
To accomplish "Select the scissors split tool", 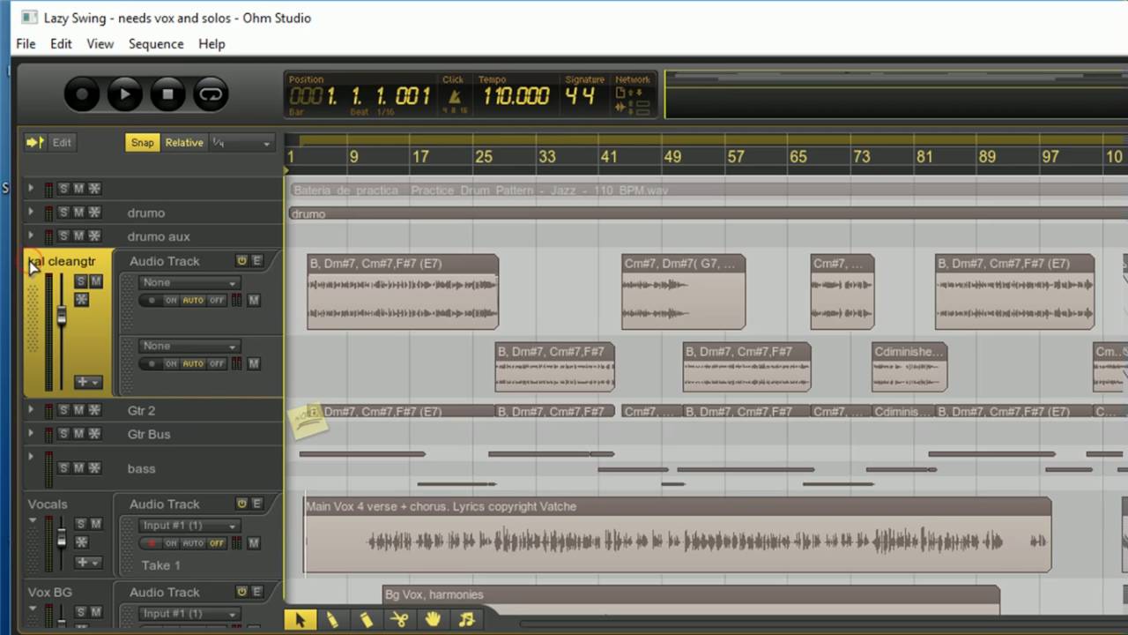I will [399, 619].
